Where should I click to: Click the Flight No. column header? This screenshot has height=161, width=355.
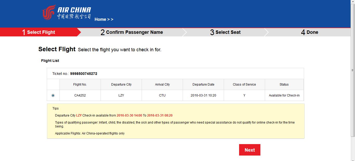[x=80, y=84]
